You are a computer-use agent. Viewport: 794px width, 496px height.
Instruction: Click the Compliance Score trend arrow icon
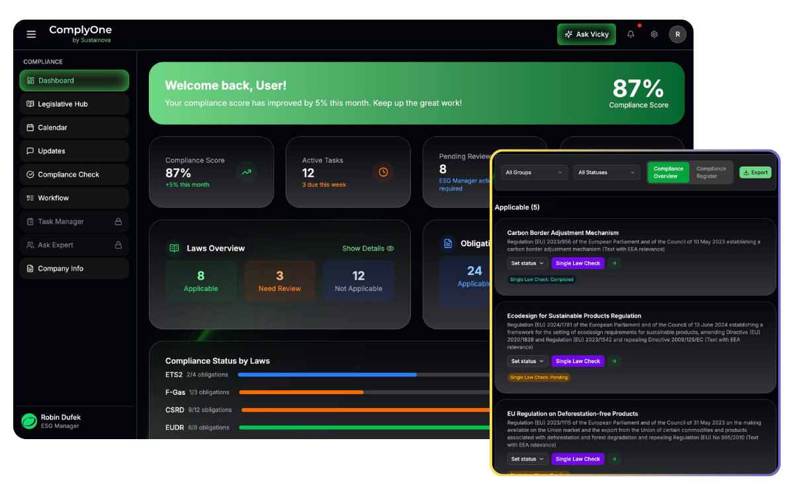coord(246,172)
